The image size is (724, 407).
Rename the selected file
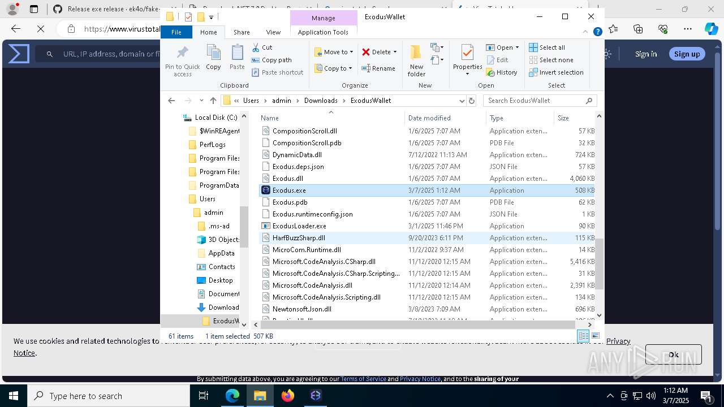[378, 68]
